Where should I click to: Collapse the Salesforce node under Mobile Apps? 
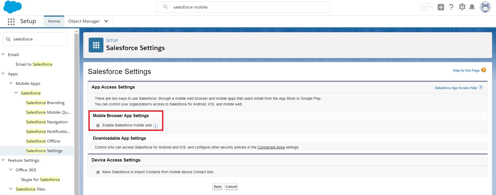pos(16,93)
